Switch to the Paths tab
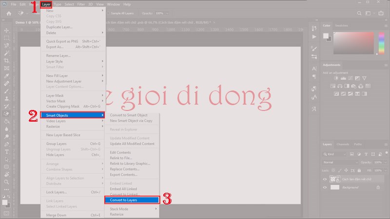 (358, 144)
